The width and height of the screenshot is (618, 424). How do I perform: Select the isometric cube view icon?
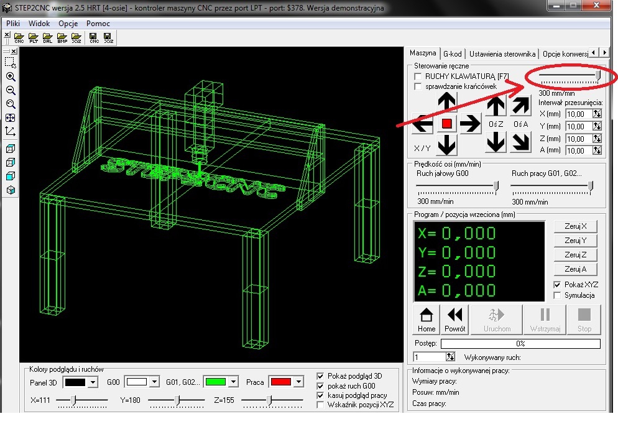[x=11, y=190]
